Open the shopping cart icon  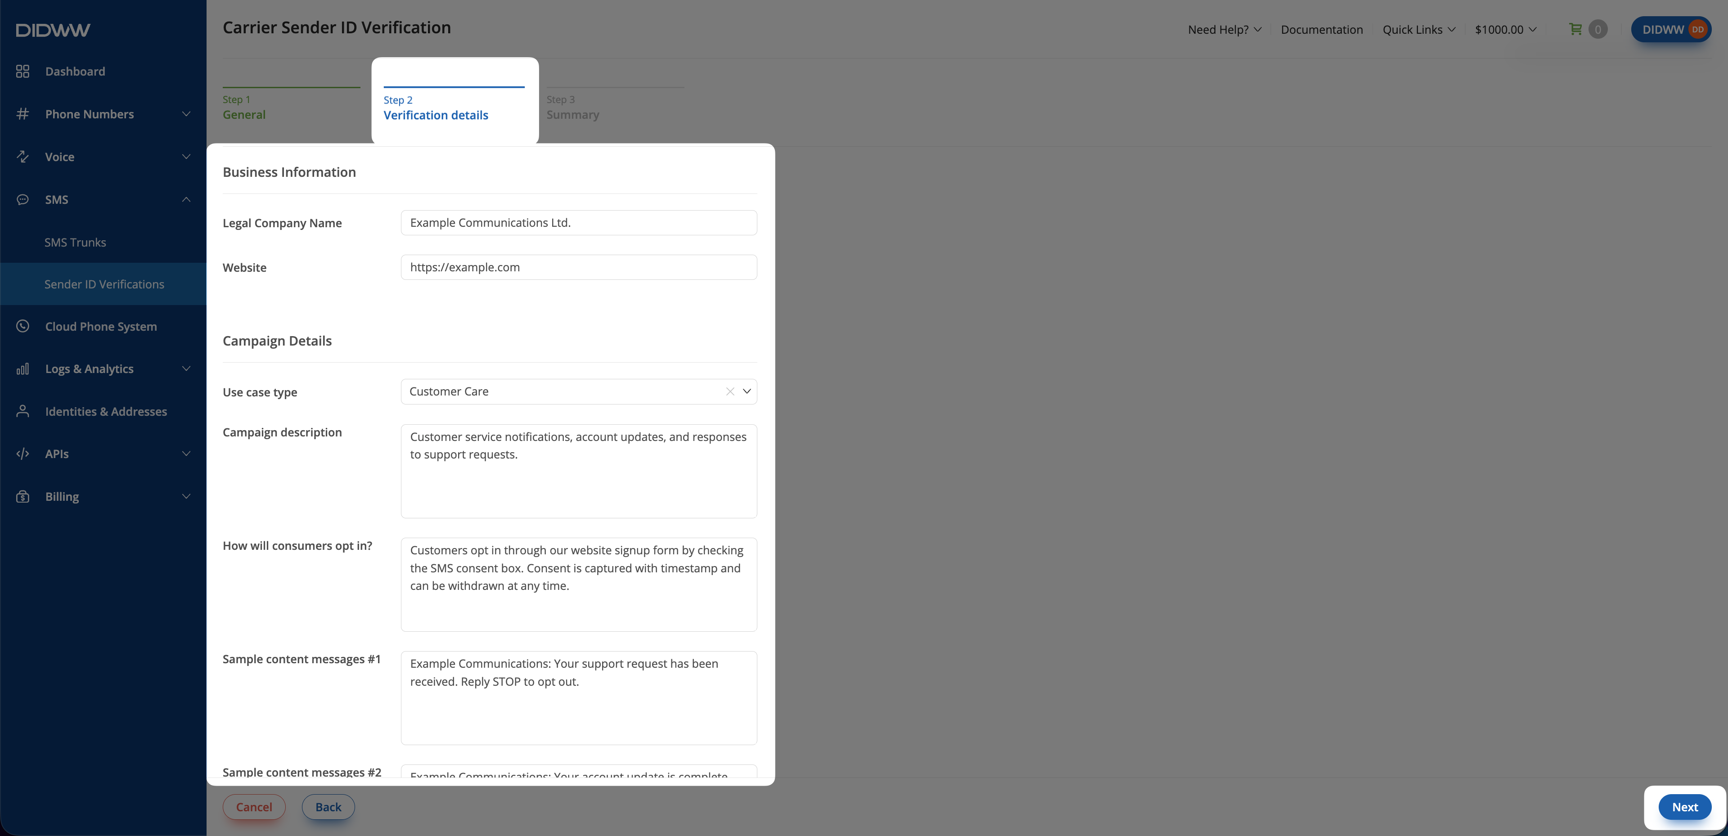[1576, 29]
